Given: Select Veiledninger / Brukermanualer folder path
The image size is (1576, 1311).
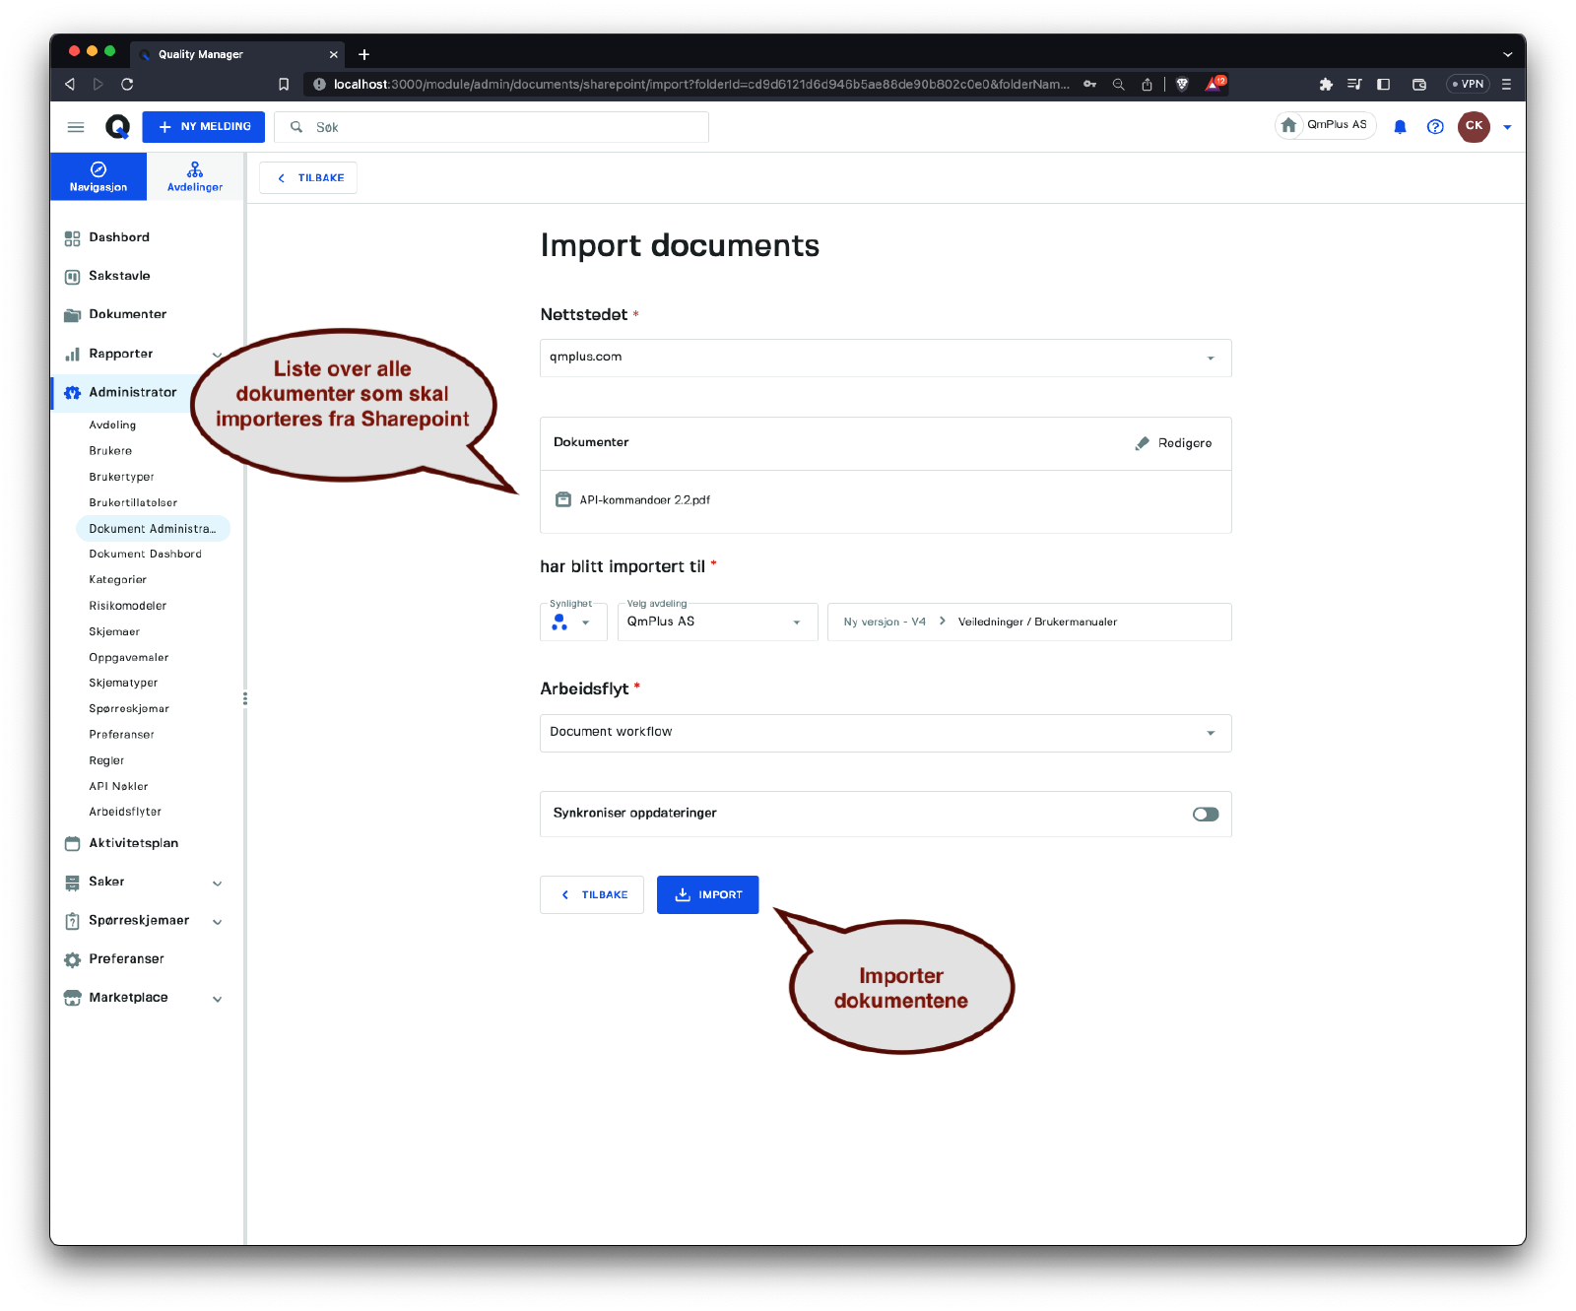Looking at the screenshot, I should [x=1037, y=623].
